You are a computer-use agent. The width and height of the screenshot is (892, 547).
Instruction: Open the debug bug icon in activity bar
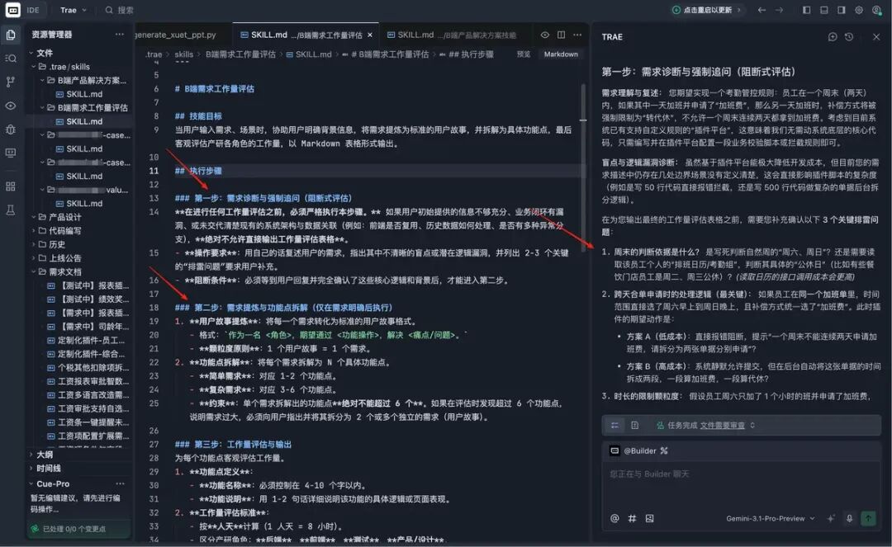pos(11,130)
